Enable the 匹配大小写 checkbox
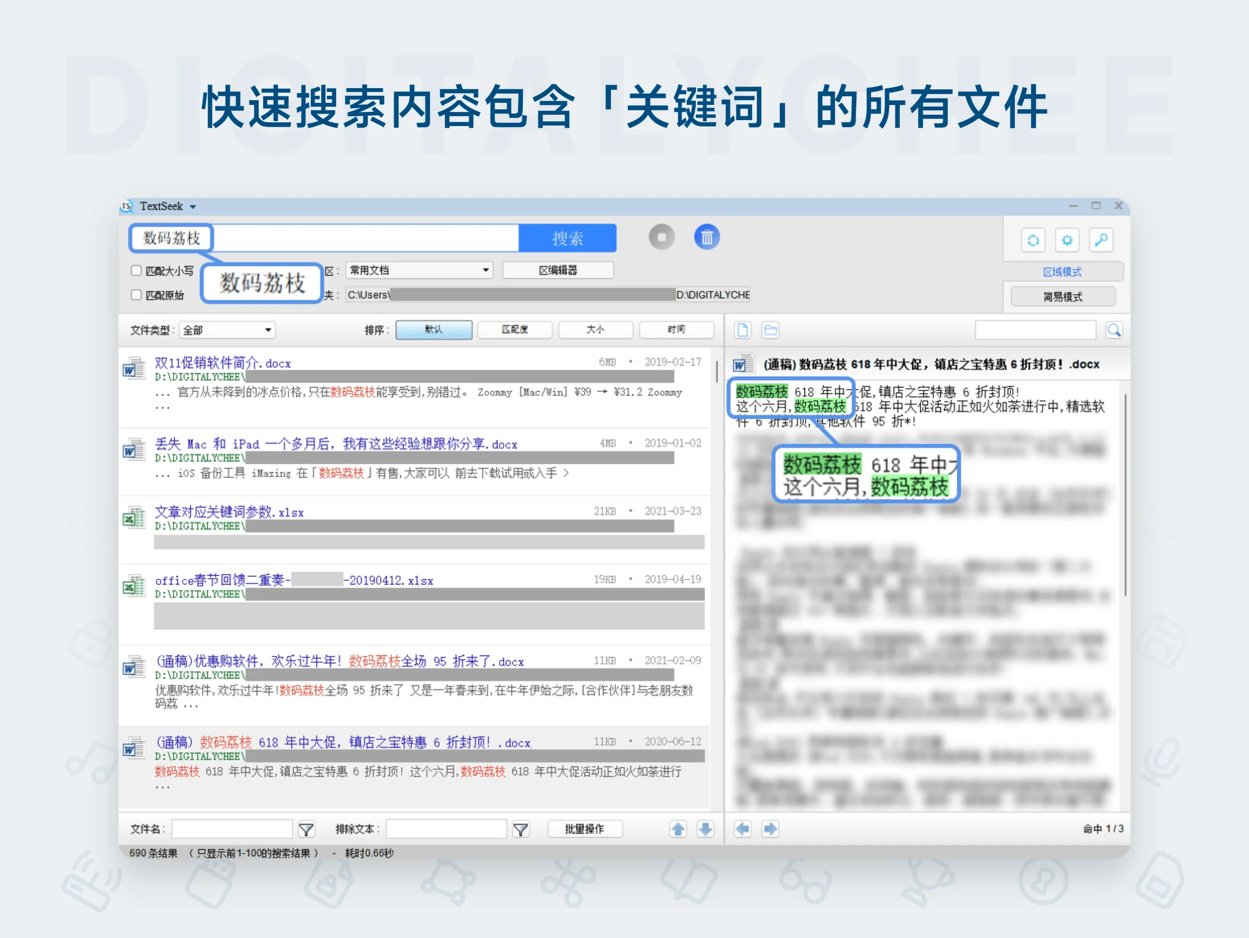Viewport: 1249px width, 938px height. 136,270
